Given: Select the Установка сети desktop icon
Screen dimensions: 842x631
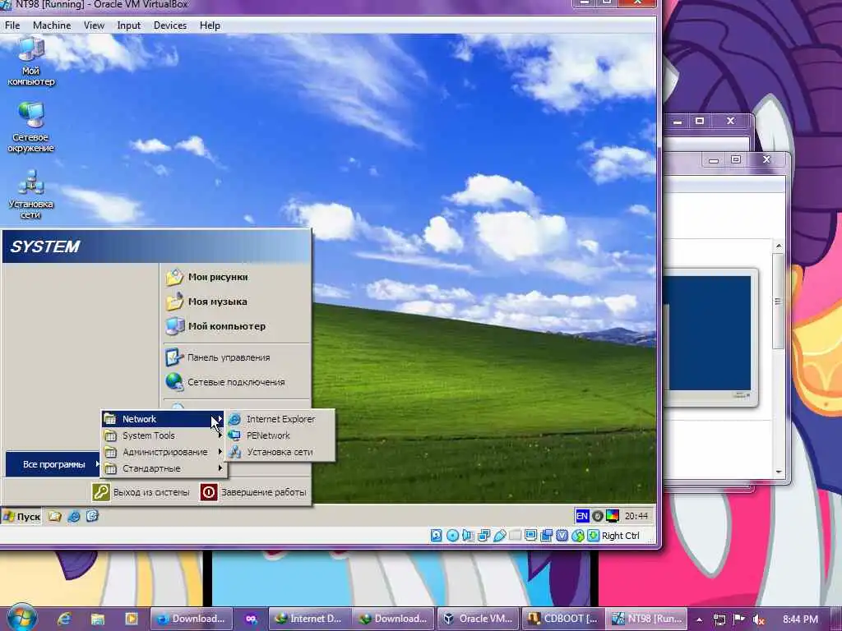Looking at the screenshot, I should pos(30,194).
